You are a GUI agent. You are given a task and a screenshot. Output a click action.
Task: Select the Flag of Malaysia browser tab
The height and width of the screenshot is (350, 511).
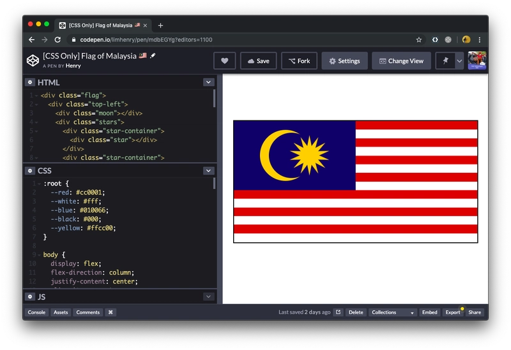(103, 26)
